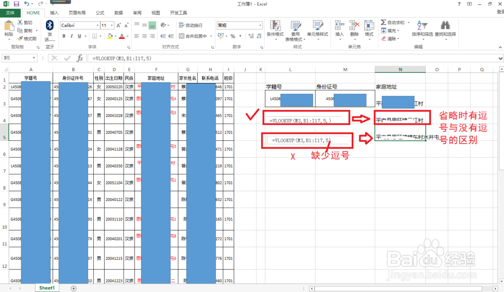504x292 pixels.
Task: Confirm formula entry with check button
Action: click(67, 58)
